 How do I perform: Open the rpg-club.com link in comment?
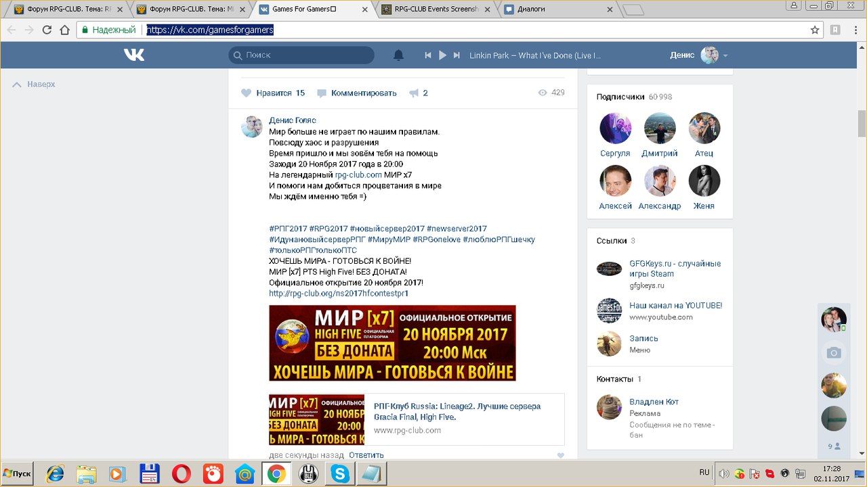(358, 175)
